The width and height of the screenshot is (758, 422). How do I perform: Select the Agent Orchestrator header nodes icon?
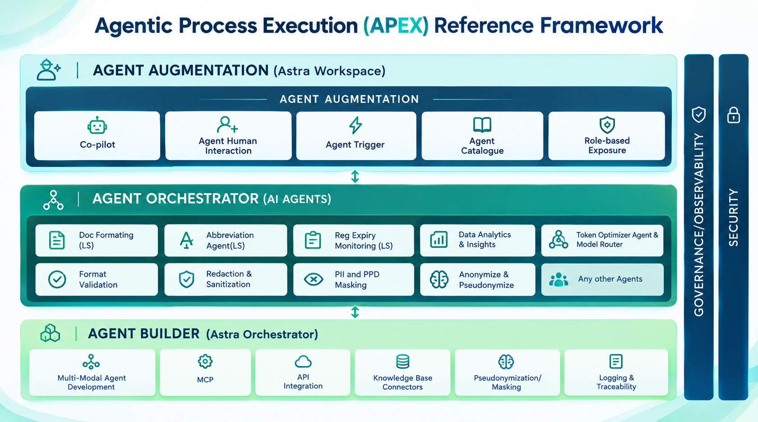coord(53,200)
